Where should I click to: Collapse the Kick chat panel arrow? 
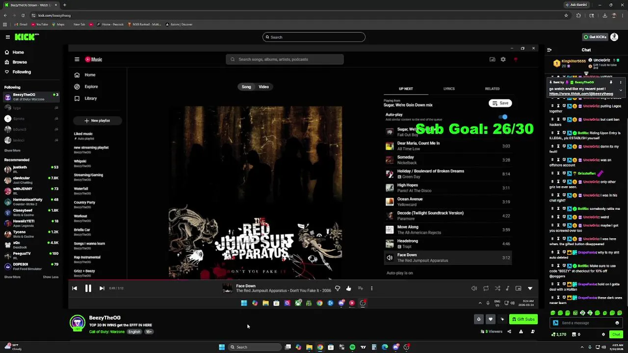point(549,50)
